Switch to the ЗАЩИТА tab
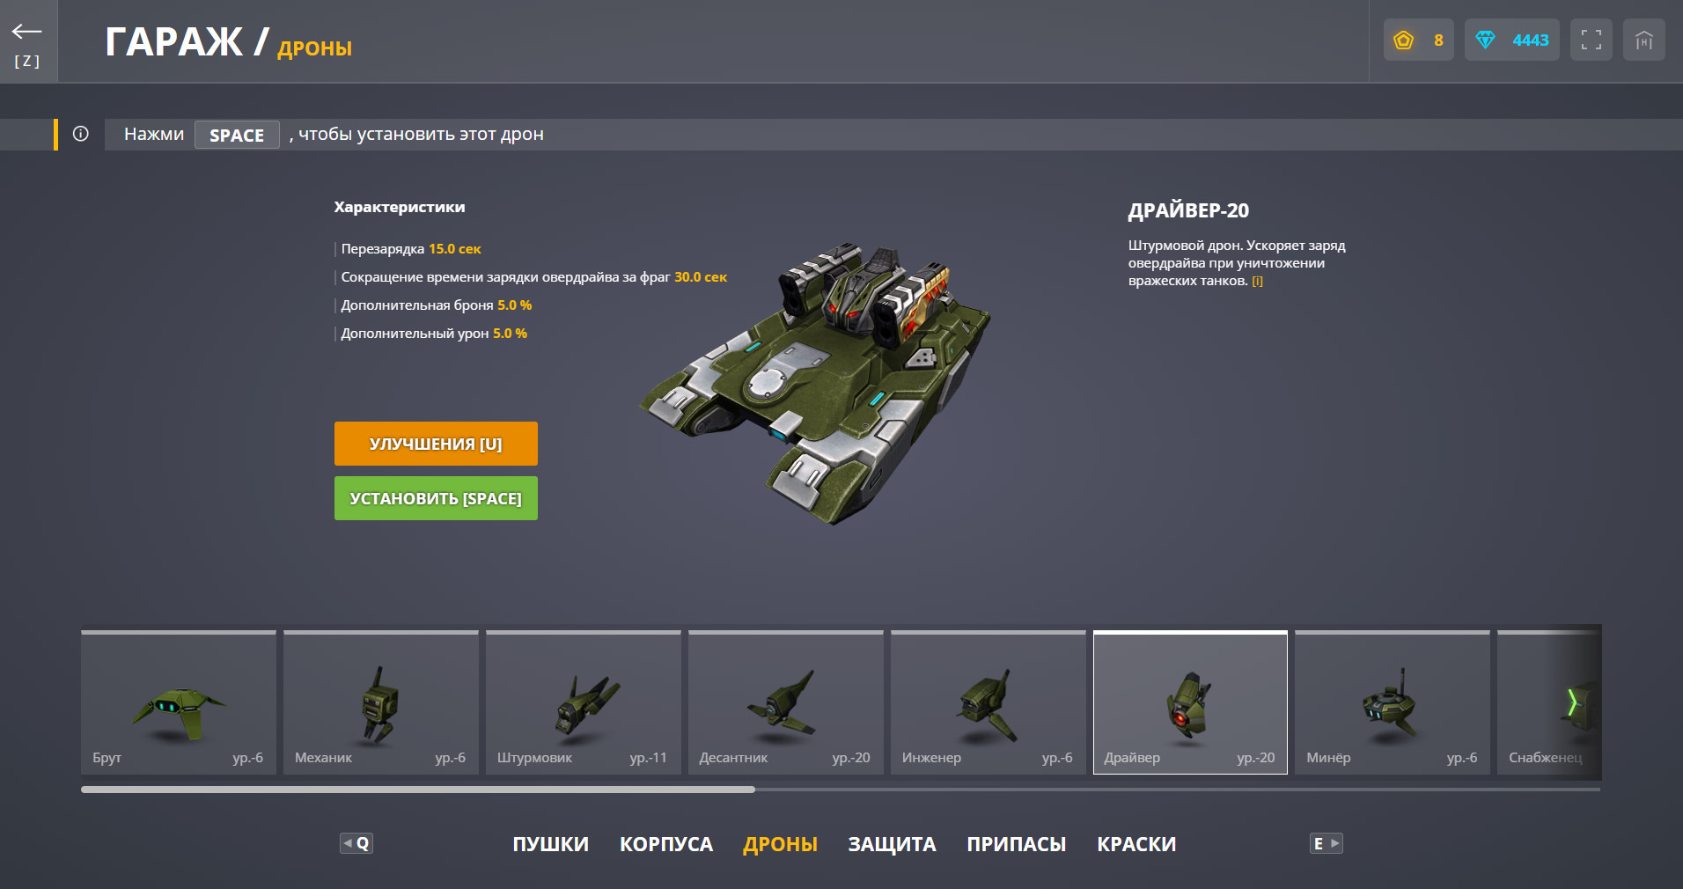This screenshot has height=889, width=1683. [x=892, y=844]
